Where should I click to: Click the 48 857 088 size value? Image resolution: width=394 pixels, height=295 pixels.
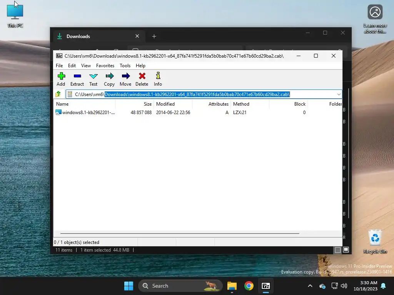tap(141, 113)
